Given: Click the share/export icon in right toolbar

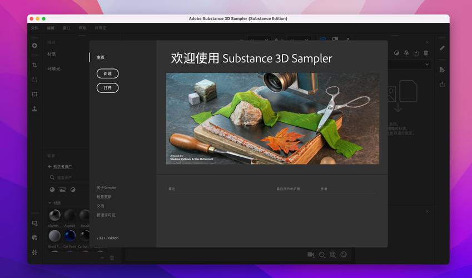Looking at the screenshot, I should click(442, 85).
